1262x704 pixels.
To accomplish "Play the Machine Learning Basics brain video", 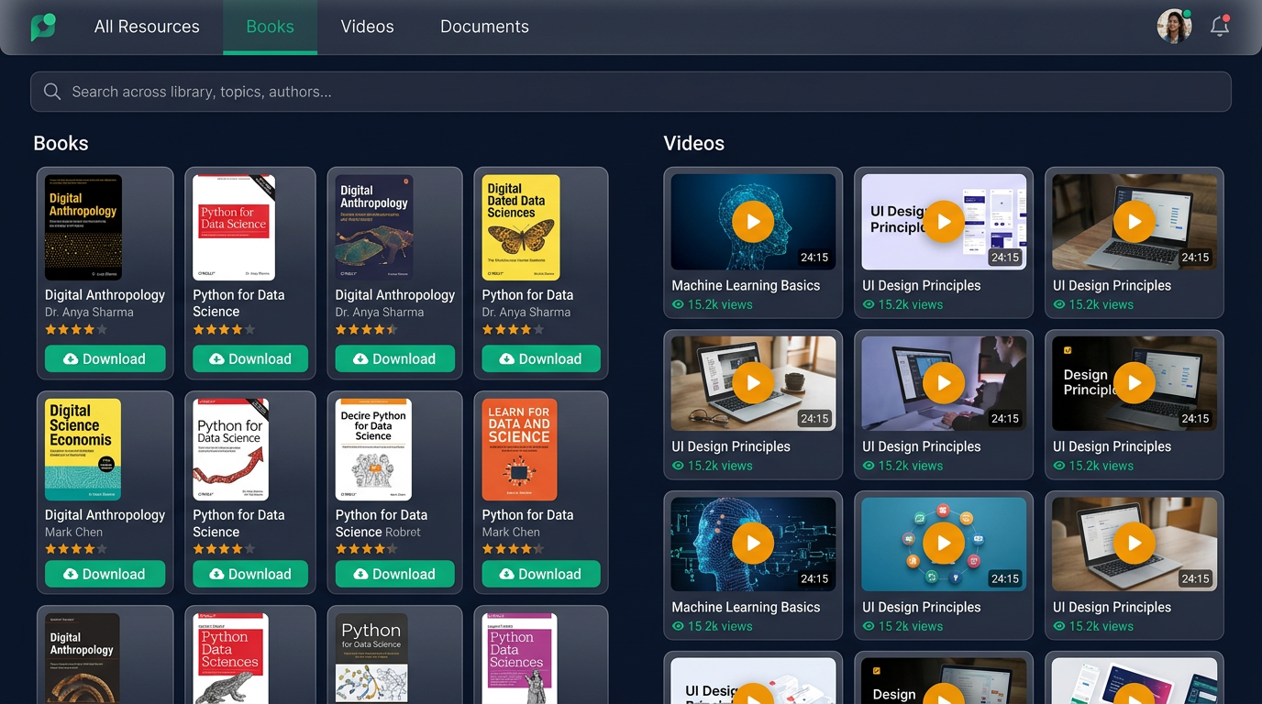I will pyautogui.click(x=752, y=221).
